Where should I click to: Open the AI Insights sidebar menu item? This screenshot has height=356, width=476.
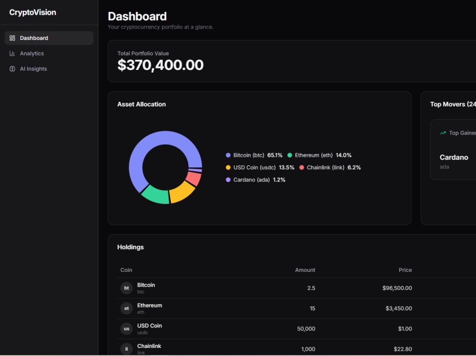point(49,69)
